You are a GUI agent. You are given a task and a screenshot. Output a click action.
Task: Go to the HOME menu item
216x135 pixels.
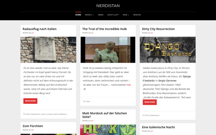pos(78,15)
